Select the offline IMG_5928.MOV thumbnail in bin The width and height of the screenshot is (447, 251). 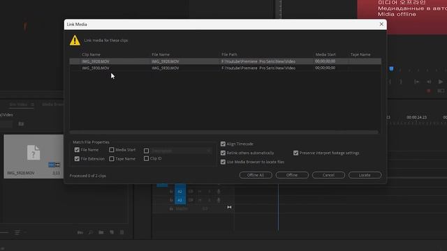point(34,156)
